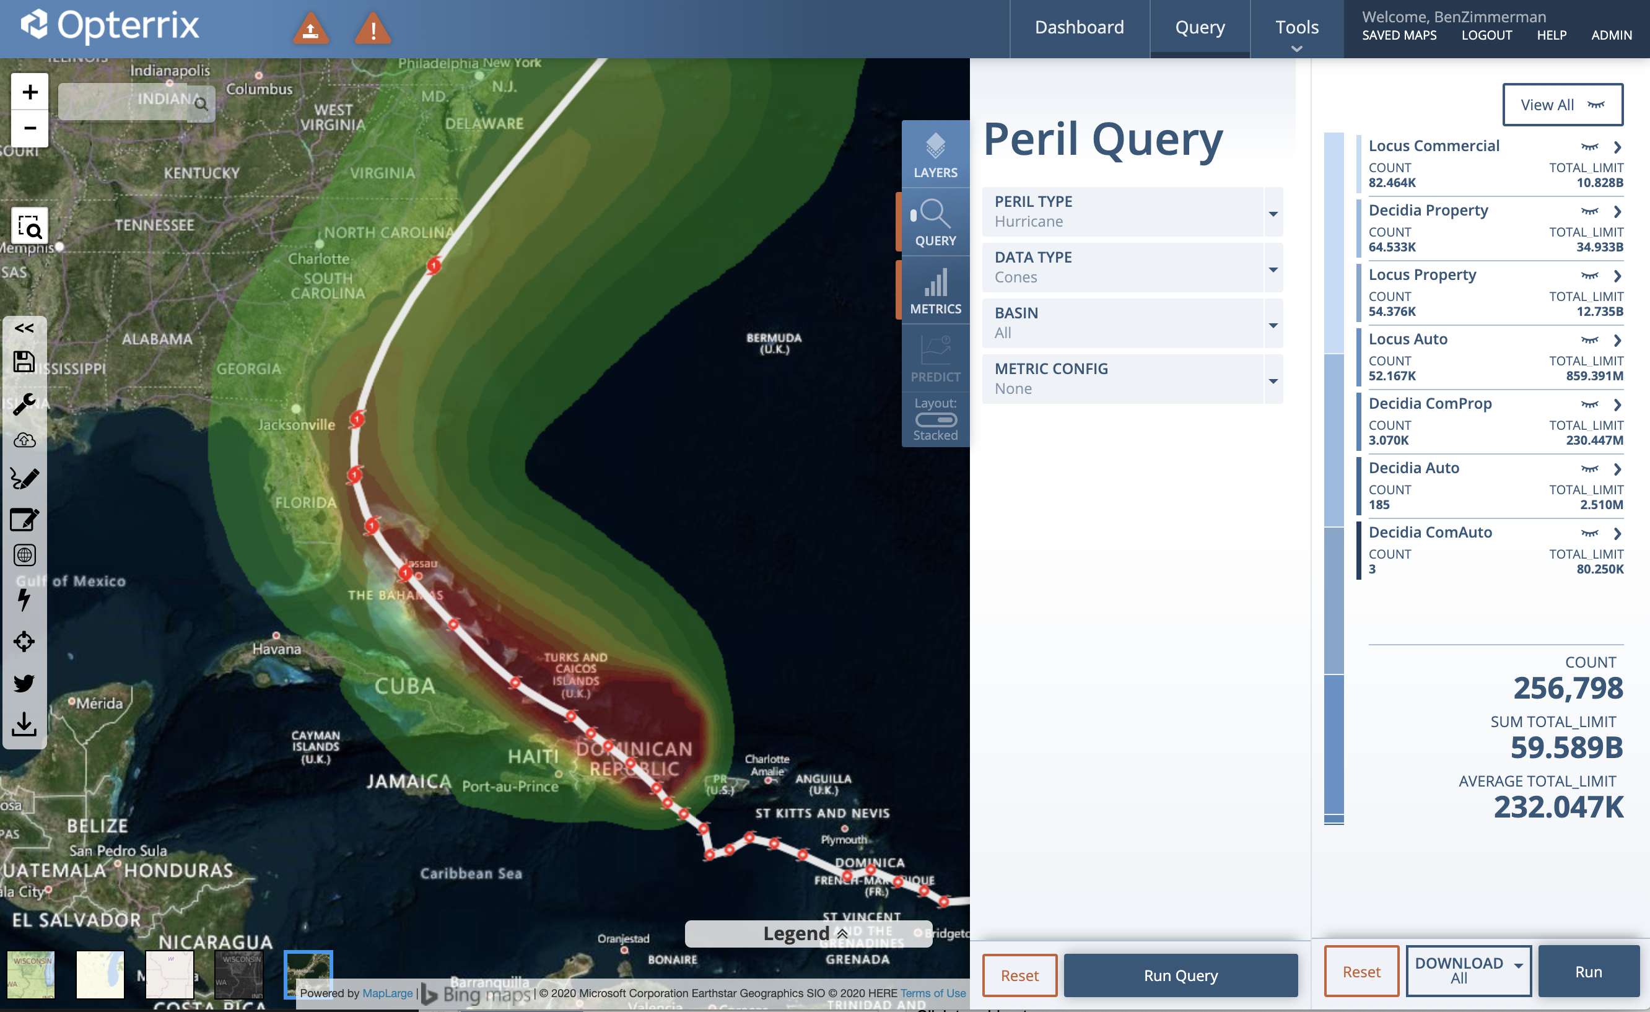Expand Locus Auto details chevron
The height and width of the screenshot is (1012, 1650).
pyautogui.click(x=1617, y=339)
